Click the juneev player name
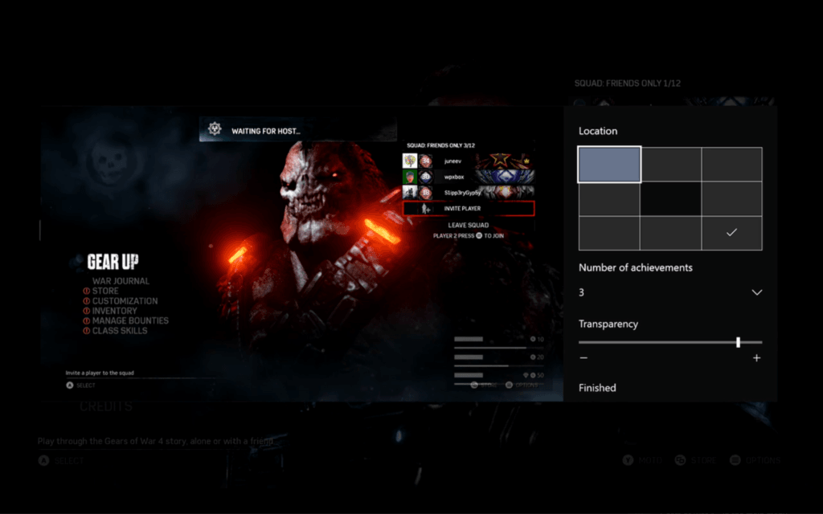Screen dimensions: 823x514 452,161
